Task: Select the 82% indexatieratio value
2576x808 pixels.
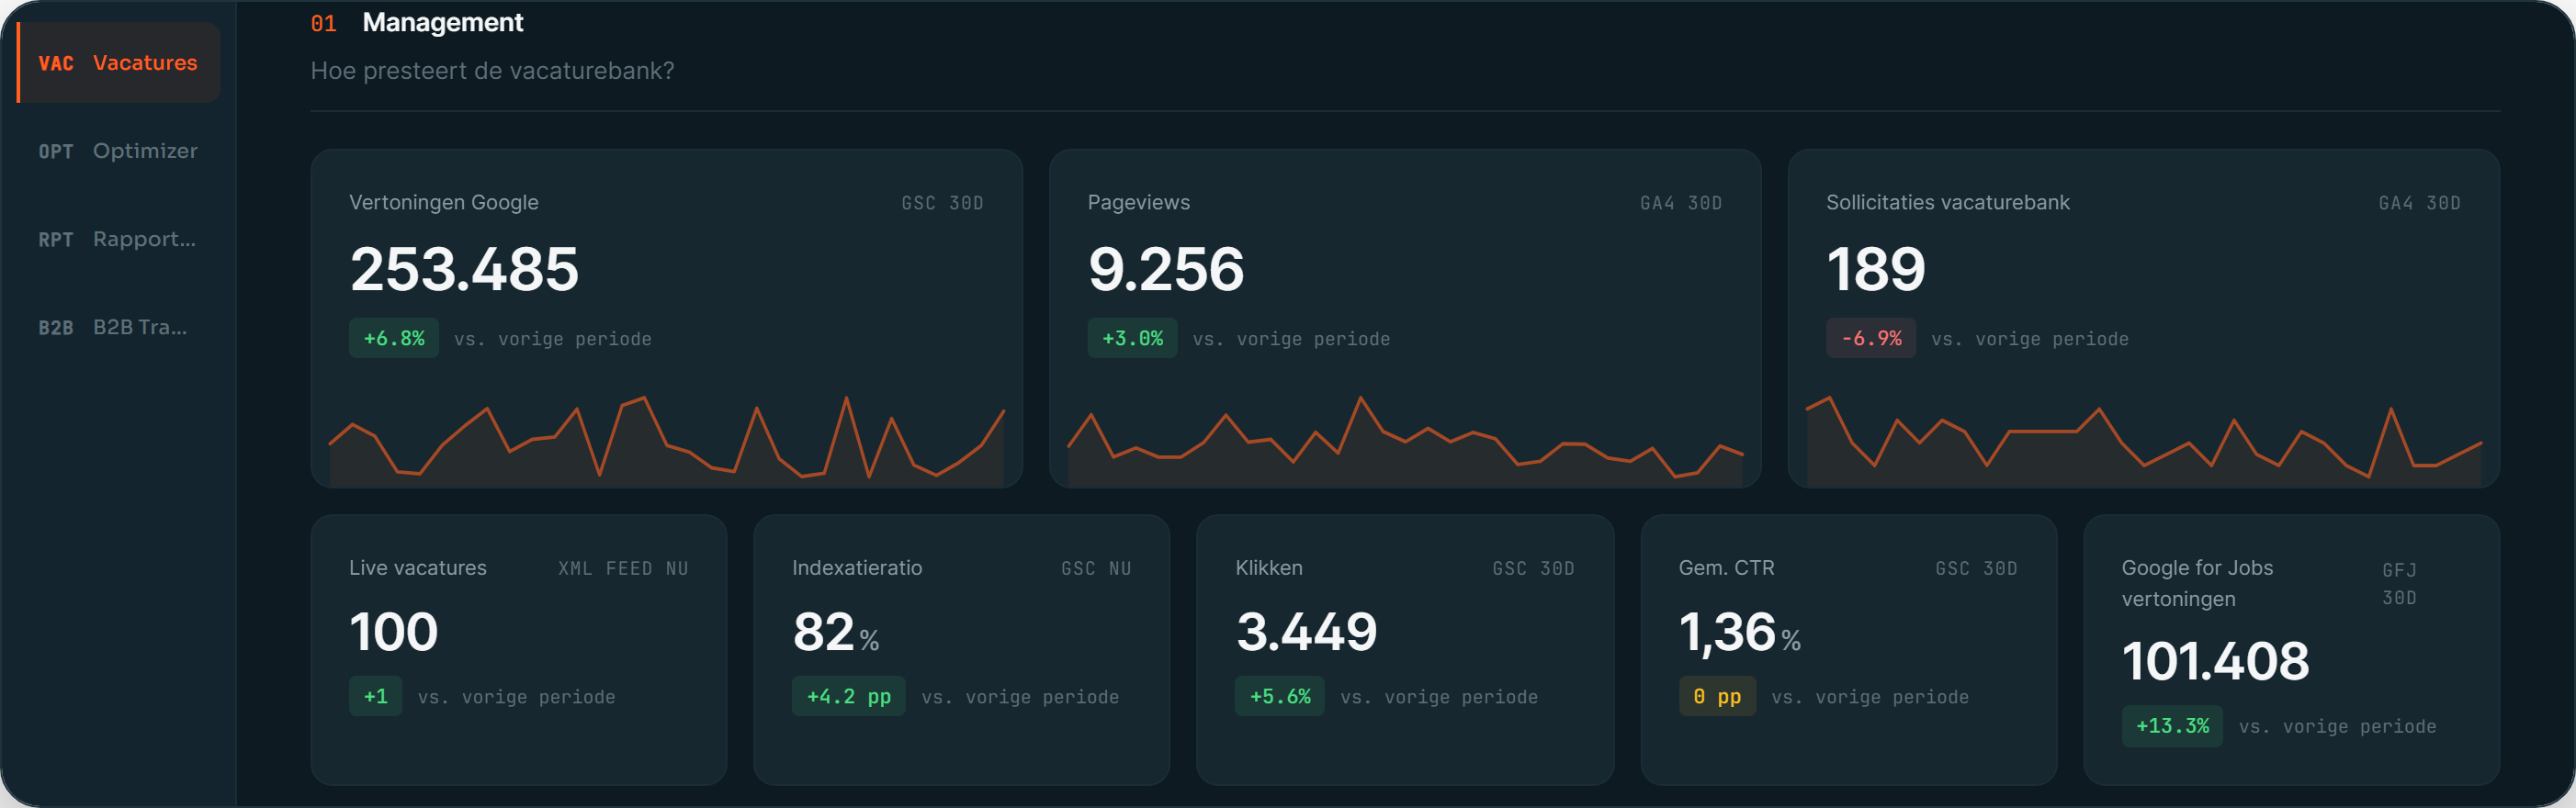Action: tap(836, 632)
